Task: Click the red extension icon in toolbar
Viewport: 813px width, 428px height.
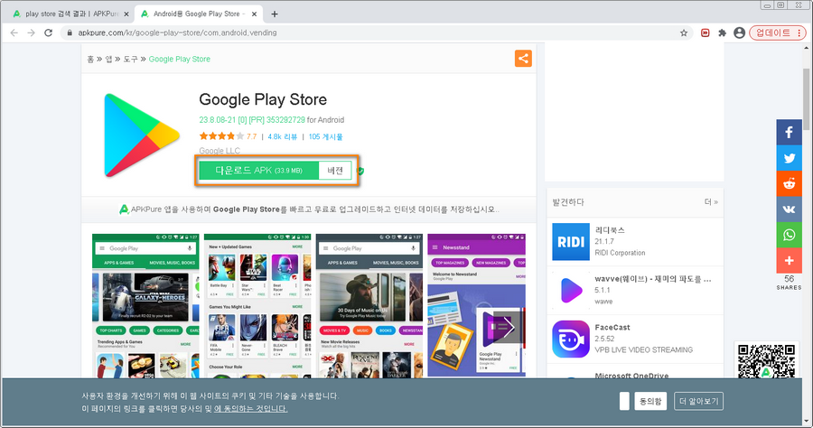Action: click(x=706, y=33)
